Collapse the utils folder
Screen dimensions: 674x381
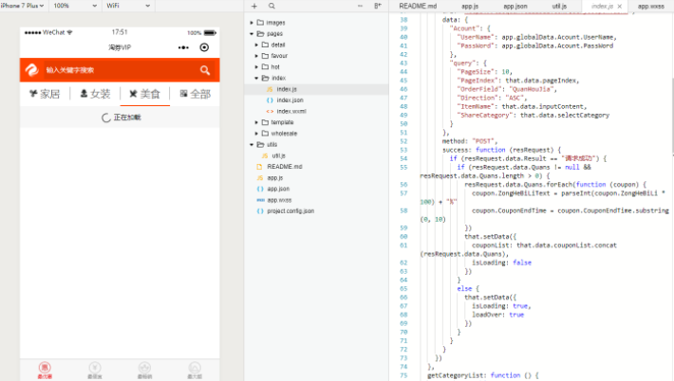click(252, 145)
